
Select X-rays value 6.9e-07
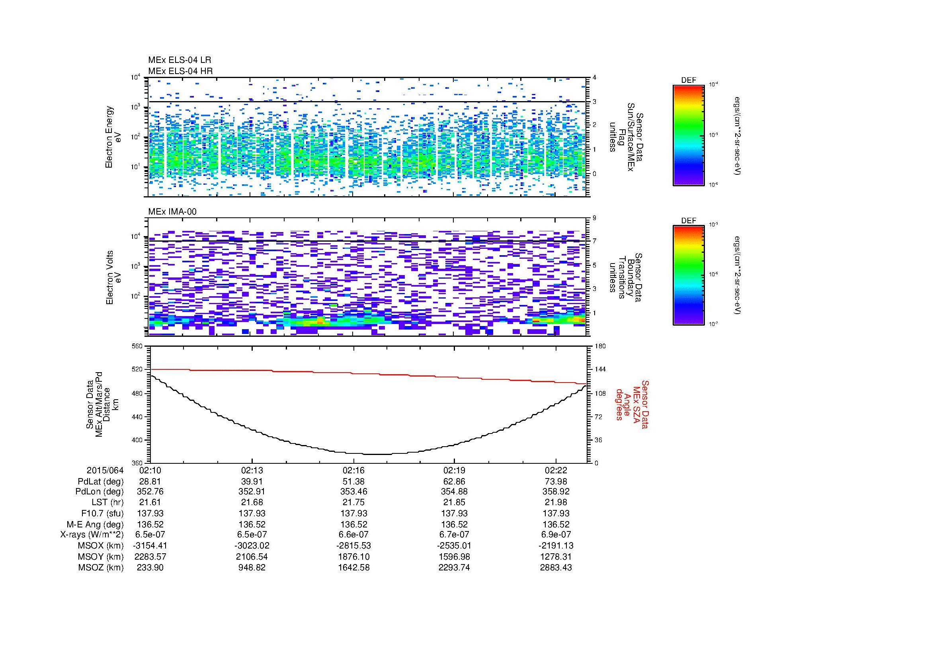coord(556,535)
